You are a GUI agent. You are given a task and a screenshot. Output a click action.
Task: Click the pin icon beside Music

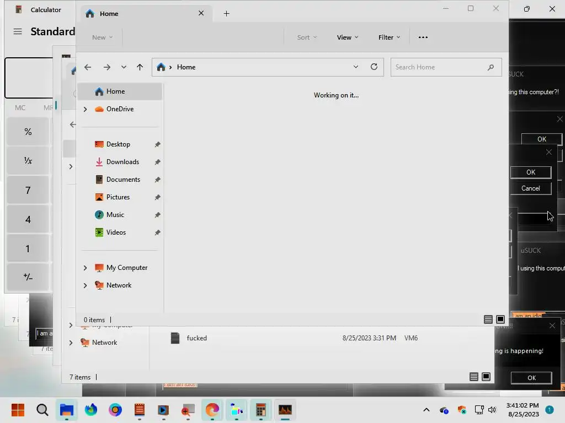click(157, 215)
